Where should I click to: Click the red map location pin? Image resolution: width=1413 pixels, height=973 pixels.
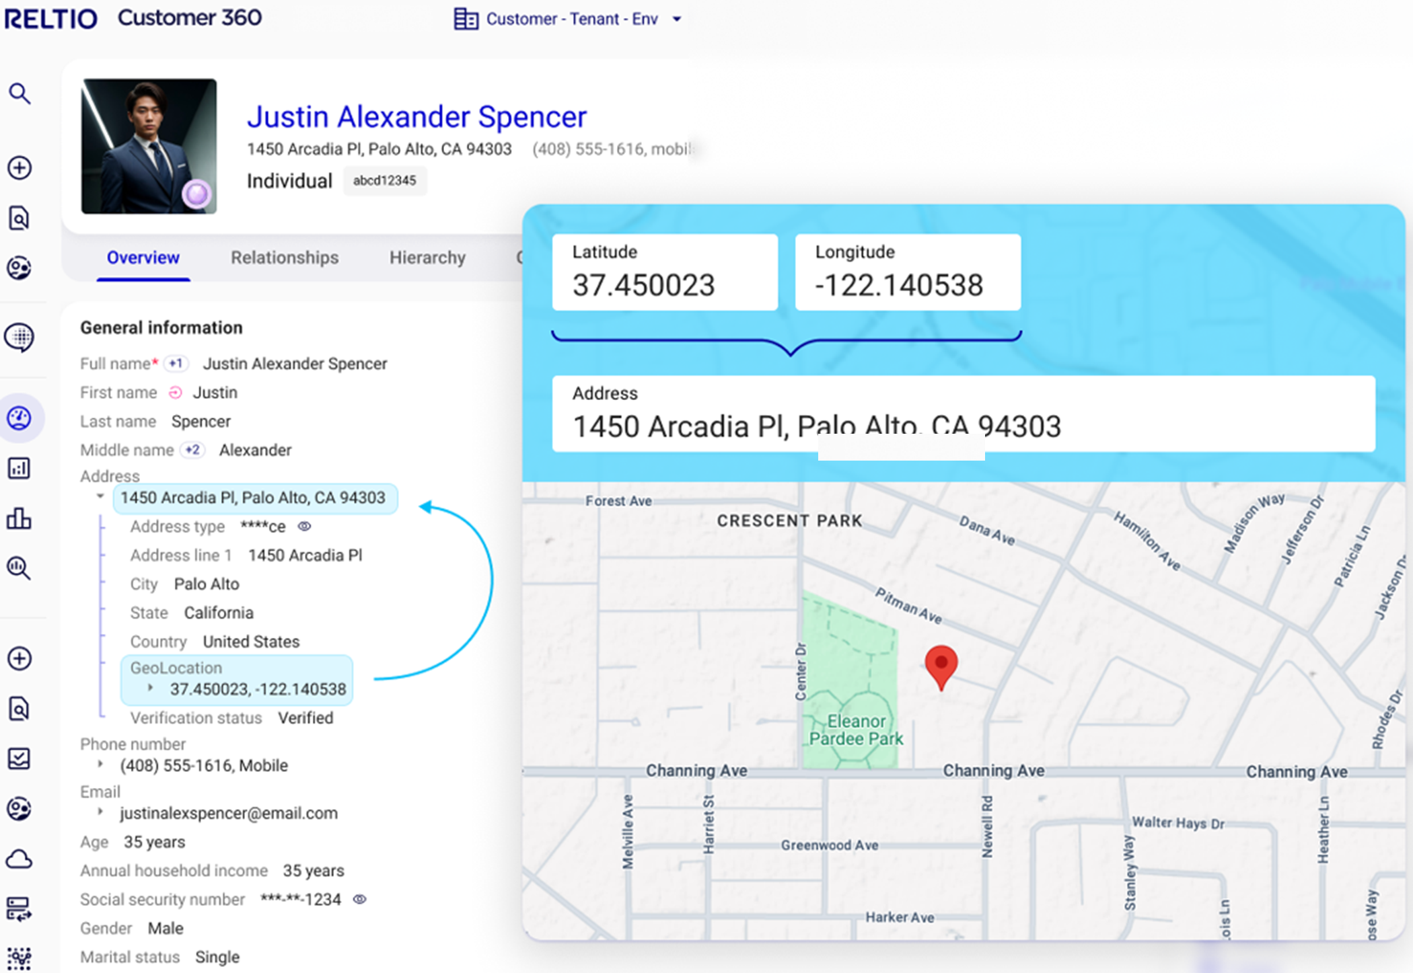click(941, 665)
